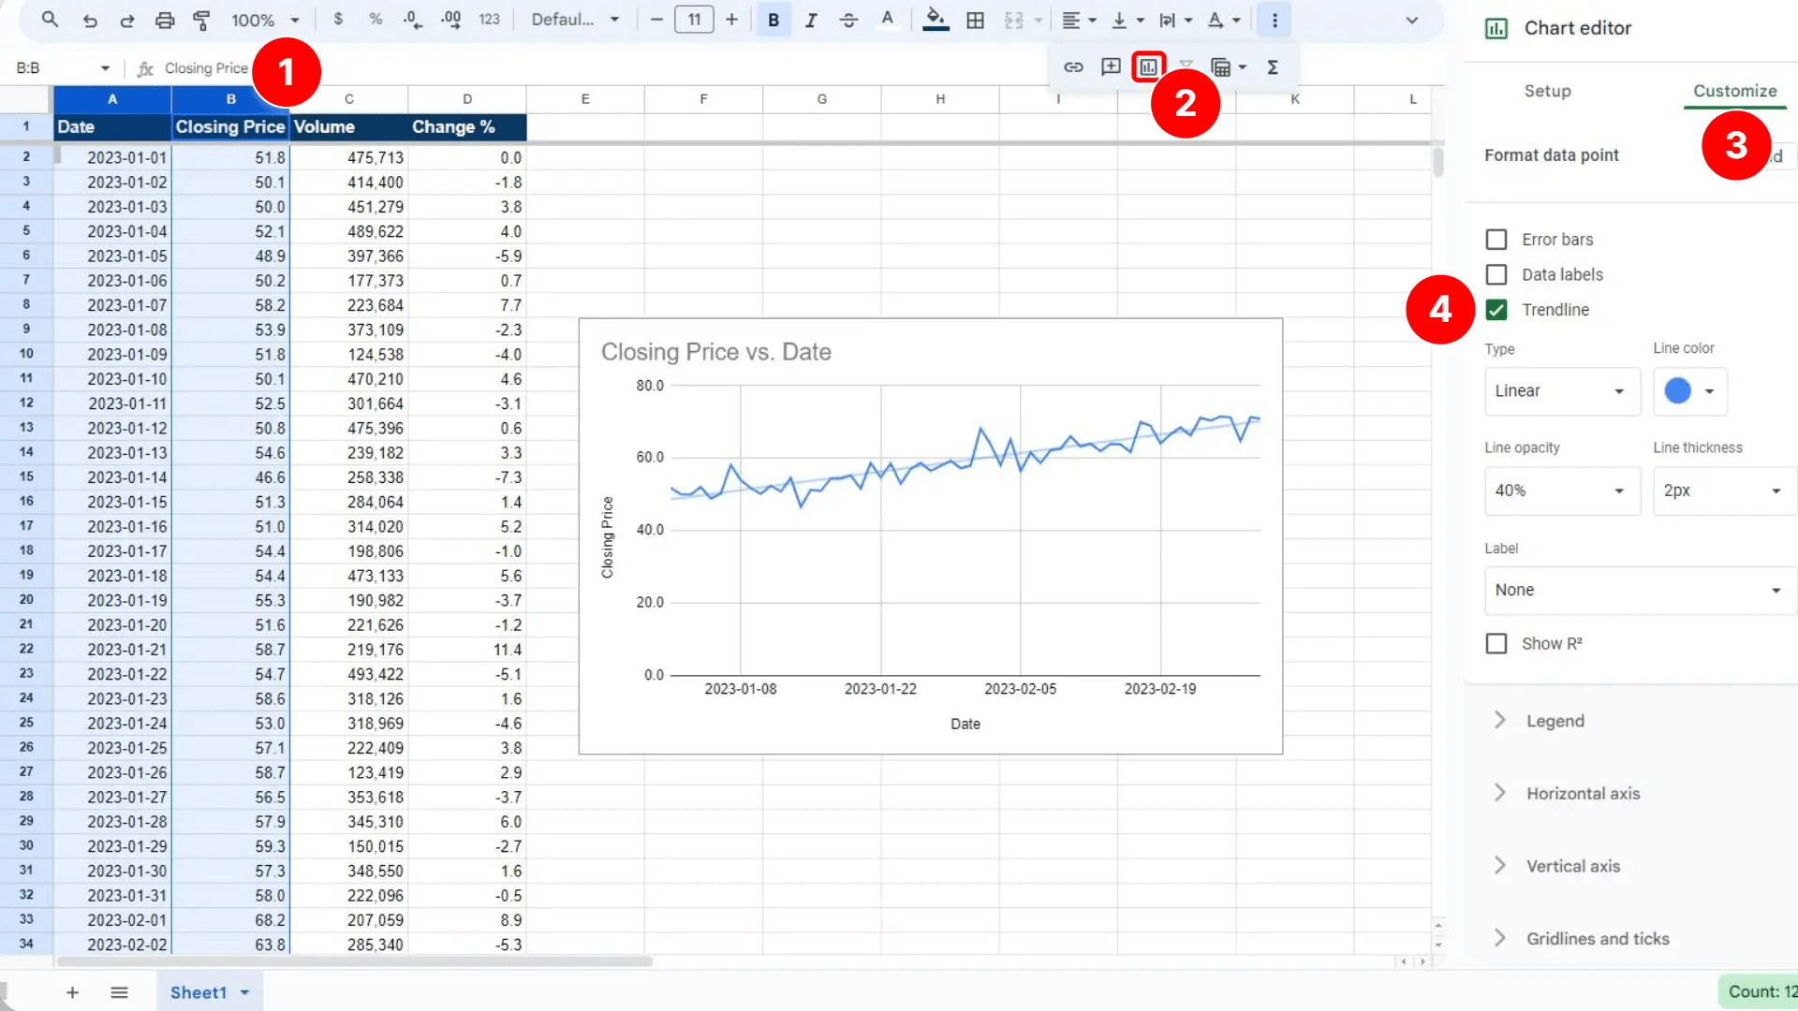The height and width of the screenshot is (1011, 1798).
Task: Insert a comment with the comment icon
Action: pos(1111,66)
